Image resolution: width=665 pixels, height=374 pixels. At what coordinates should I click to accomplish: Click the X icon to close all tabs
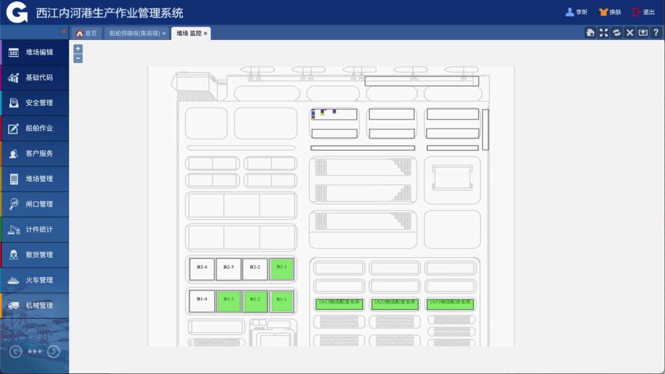point(630,33)
